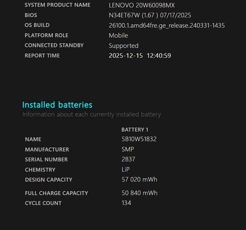Select the serial number value 2837

(x=128, y=159)
